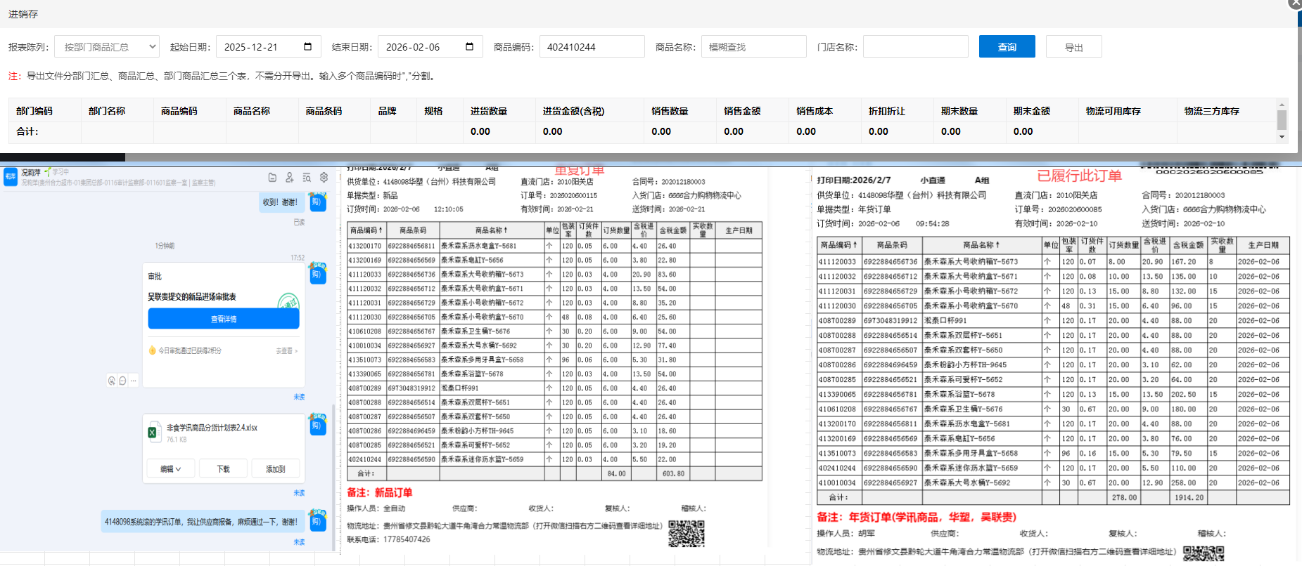Click the Excel file icon in chat
The image size is (1302, 566).
(x=153, y=433)
